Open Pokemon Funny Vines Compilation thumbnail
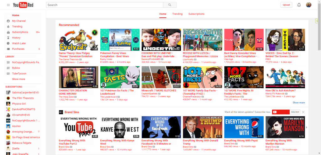The height and width of the screenshot is (155, 321). coord(120,40)
